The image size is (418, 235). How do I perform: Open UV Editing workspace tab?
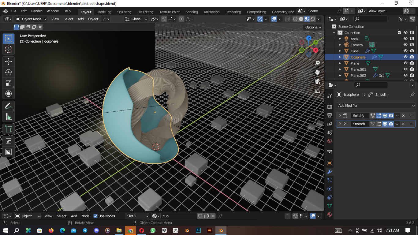[145, 12]
